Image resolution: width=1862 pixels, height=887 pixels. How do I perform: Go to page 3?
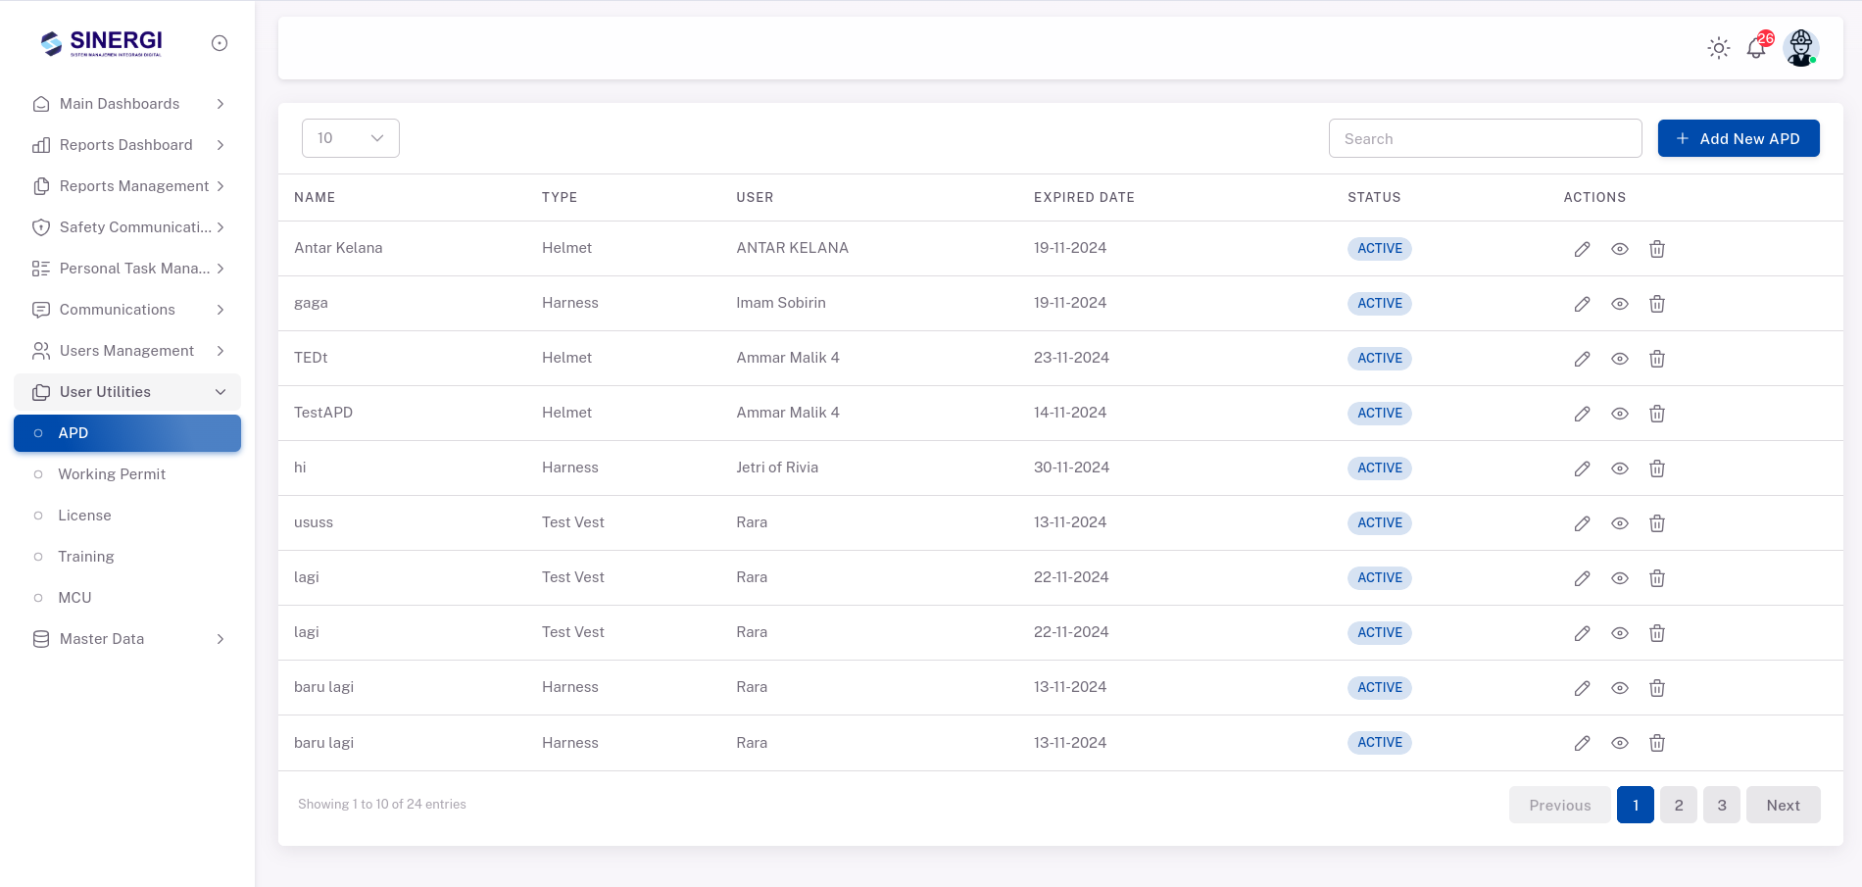coord(1722,805)
